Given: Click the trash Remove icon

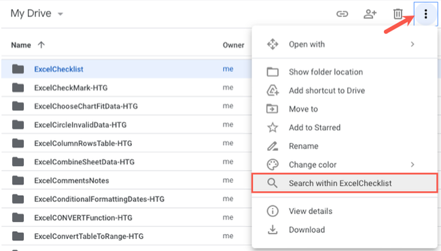Looking at the screenshot, I should pyautogui.click(x=398, y=14).
